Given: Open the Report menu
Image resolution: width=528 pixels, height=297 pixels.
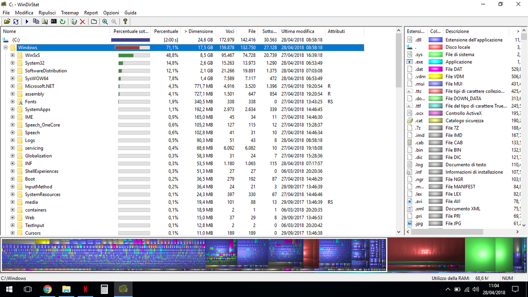Looking at the screenshot, I should pos(91,13).
